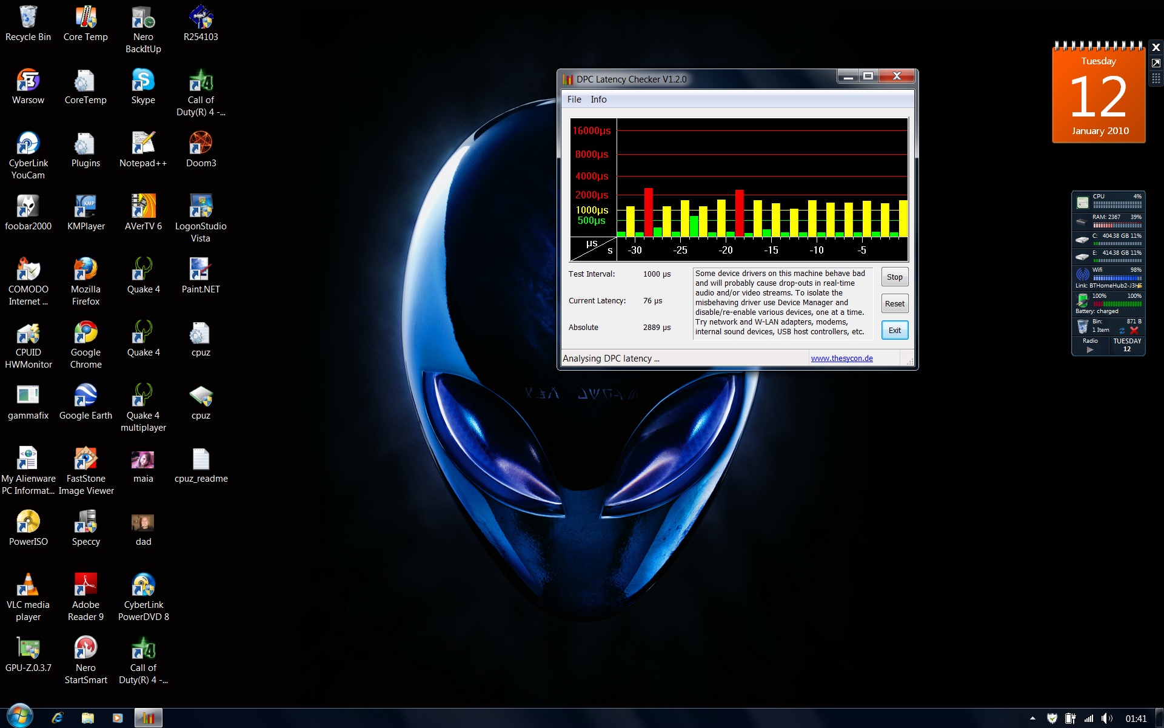Select the CPUID HWMonitor icon
The width and height of the screenshot is (1164, 728).
(28, 346)
